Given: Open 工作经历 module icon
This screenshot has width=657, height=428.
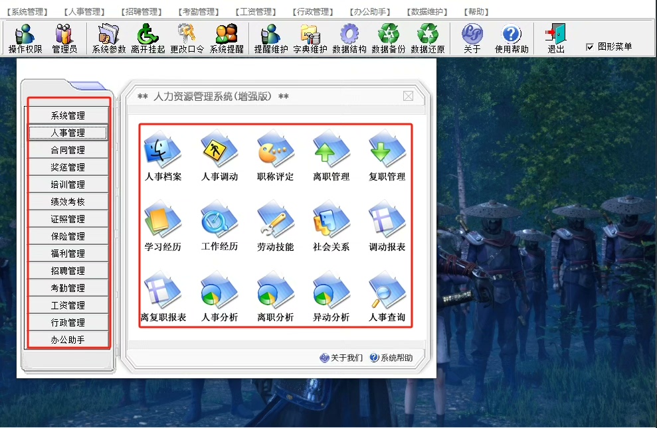Looking at the screenshot, I should click(219, 226).
